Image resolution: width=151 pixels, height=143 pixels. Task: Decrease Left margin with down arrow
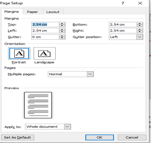62,32
